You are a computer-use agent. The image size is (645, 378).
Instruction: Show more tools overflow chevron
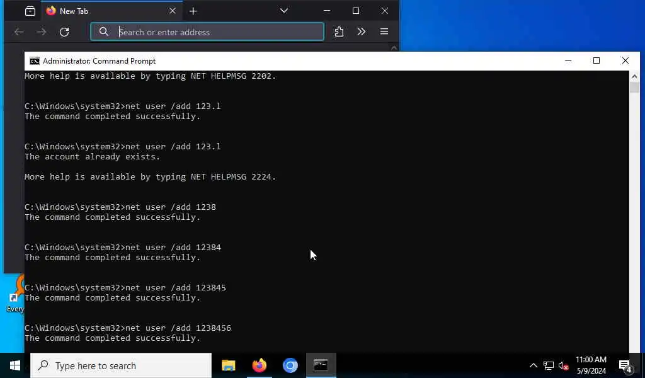point(361,31)
